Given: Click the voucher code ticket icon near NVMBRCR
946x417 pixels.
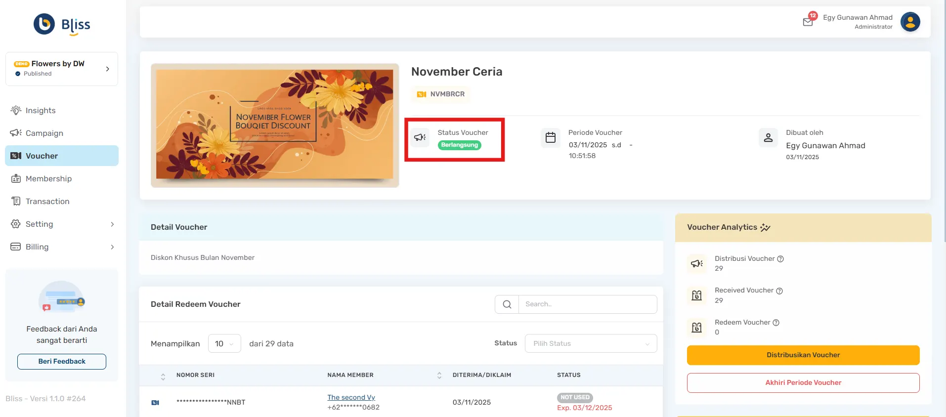Looking at the screenshot, I should tap(422, 94).
